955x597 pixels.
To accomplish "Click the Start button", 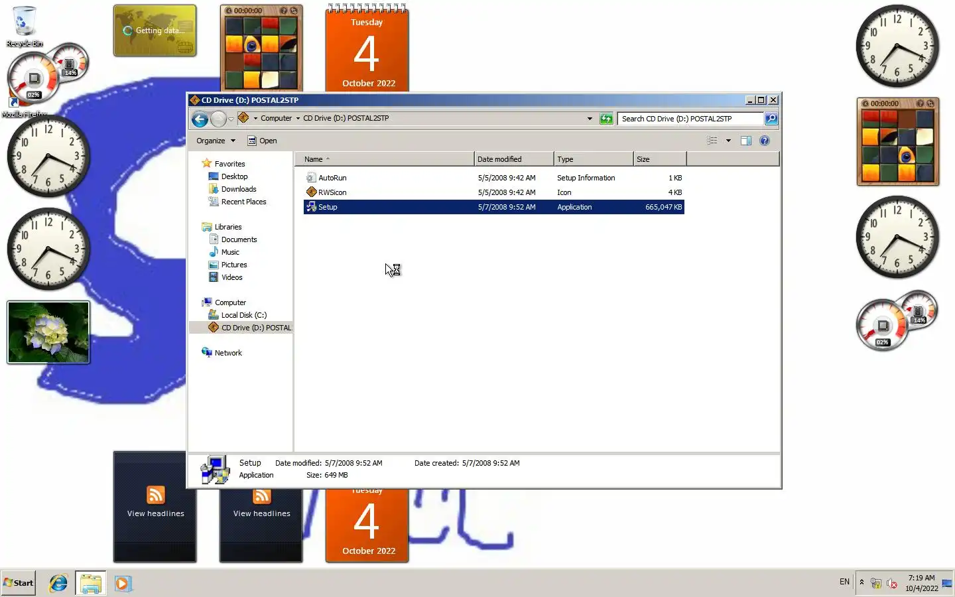I will [18, 583].
